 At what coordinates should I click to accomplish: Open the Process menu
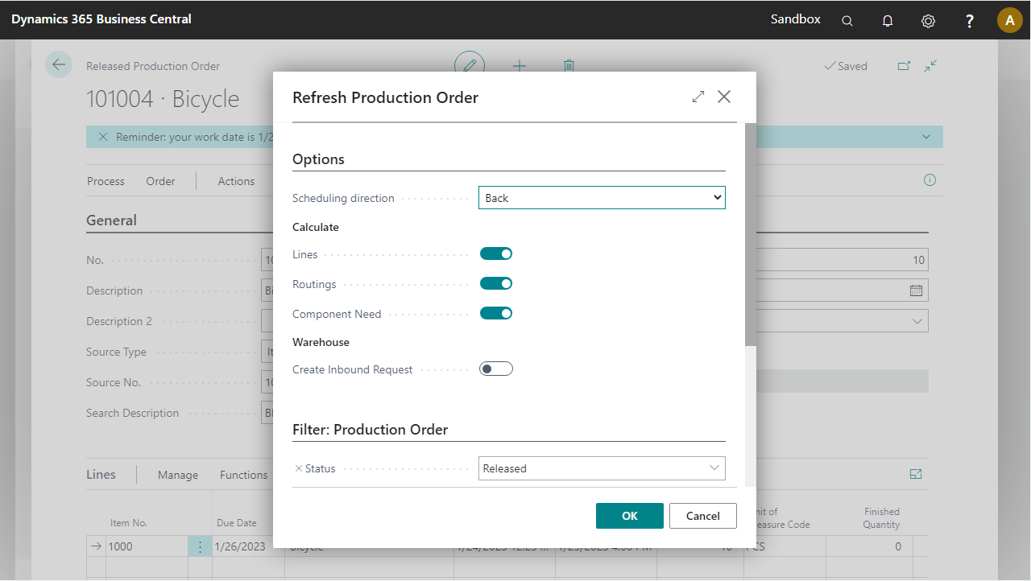pos(106,181)
